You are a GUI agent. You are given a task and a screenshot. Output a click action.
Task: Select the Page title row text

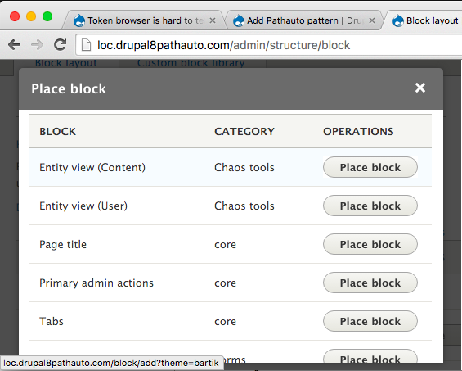[63, 244]
